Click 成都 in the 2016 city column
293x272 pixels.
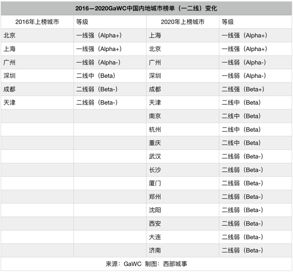9,89
